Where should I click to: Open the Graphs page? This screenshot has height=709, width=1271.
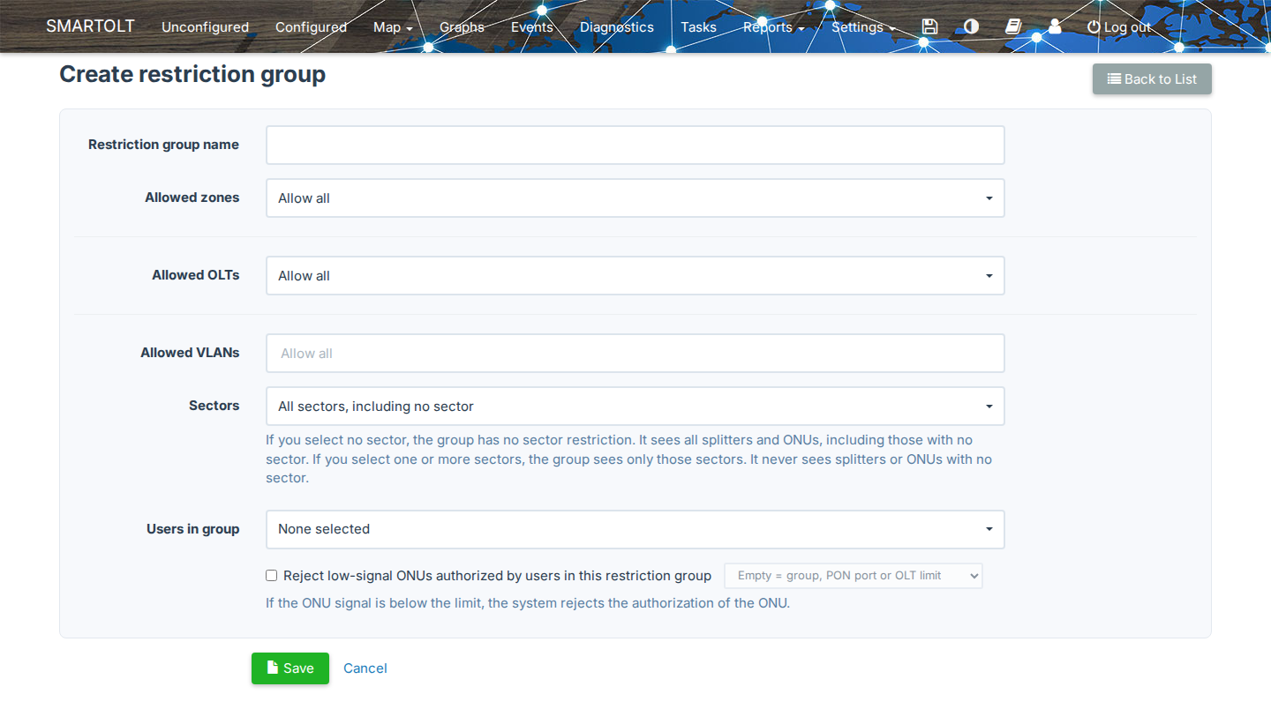point(462,27)
